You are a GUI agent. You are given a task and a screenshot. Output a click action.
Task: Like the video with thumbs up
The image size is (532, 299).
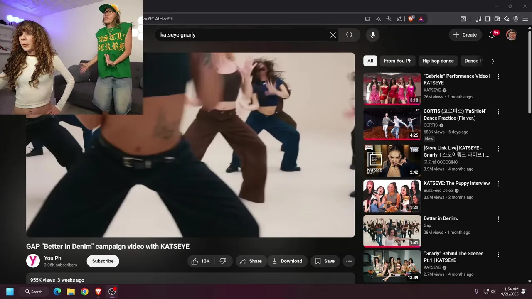click(201, 261)
